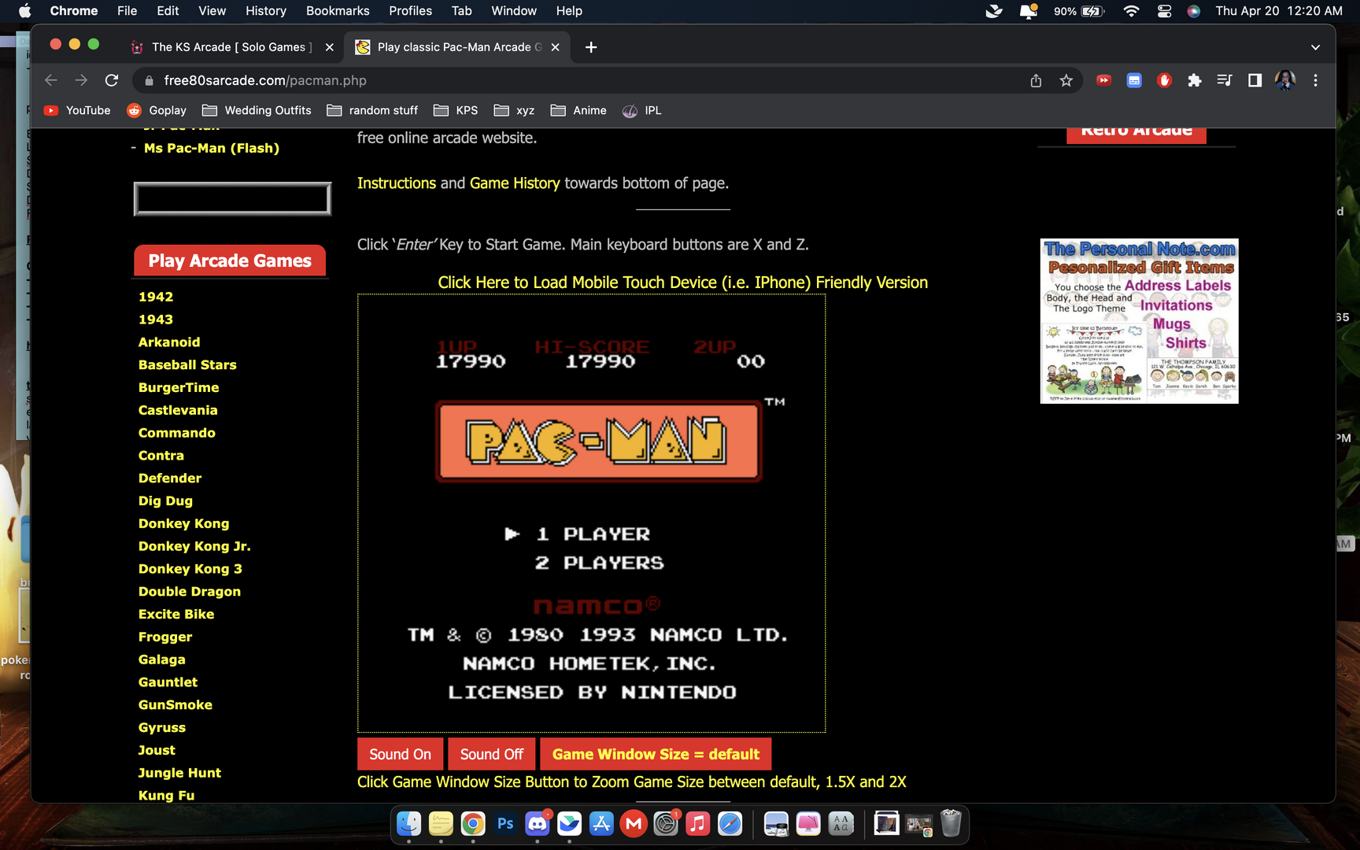Select 2 PLAYERS in the game

600,563
